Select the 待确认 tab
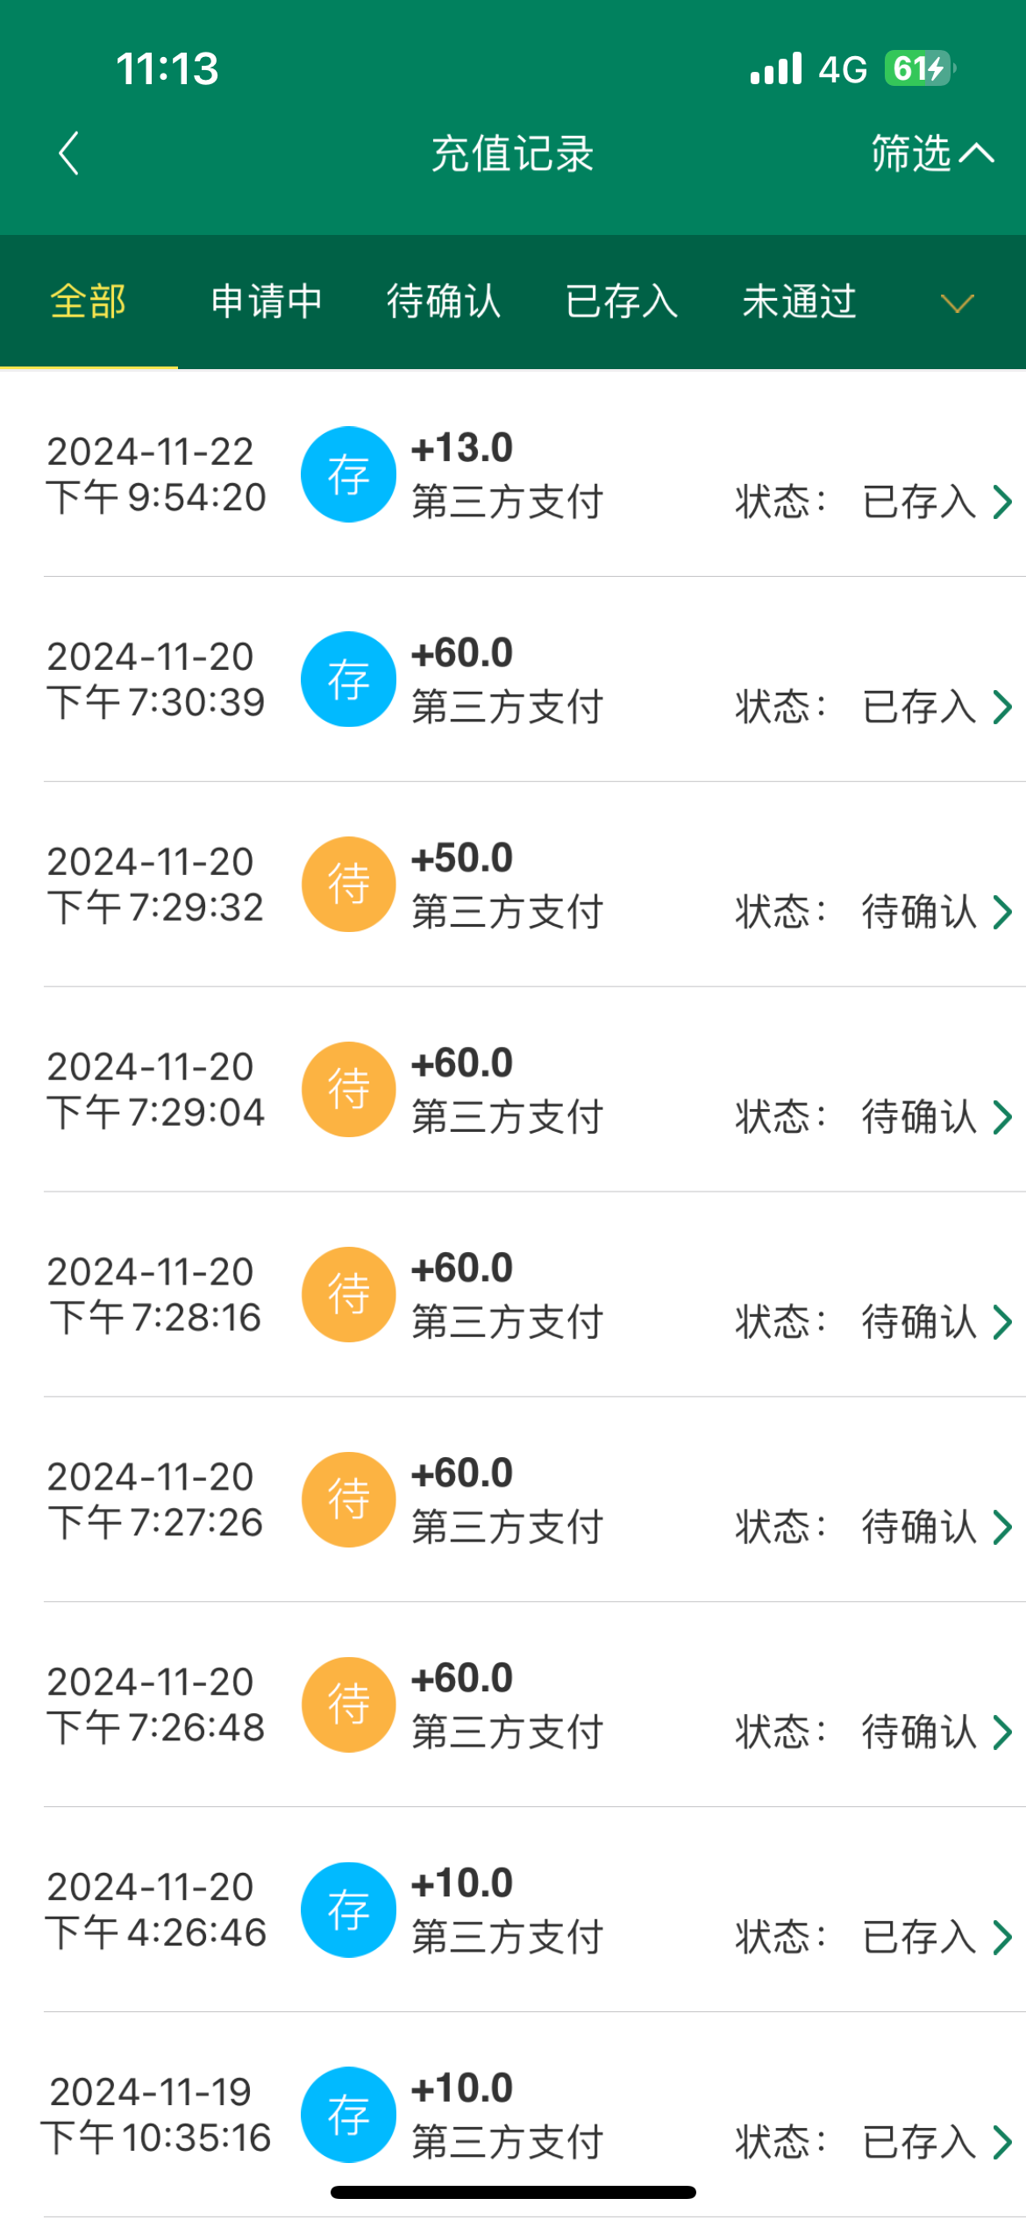 coord(444,302)
